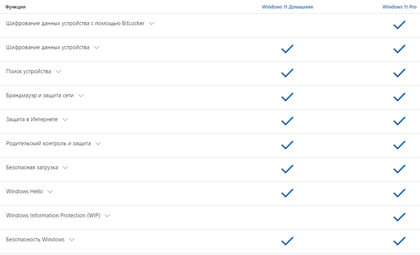This screenshot has height=255, width=420.
Task: Click the 'Родительский контроль и защита' row label
Action: [x=49, y=143]
